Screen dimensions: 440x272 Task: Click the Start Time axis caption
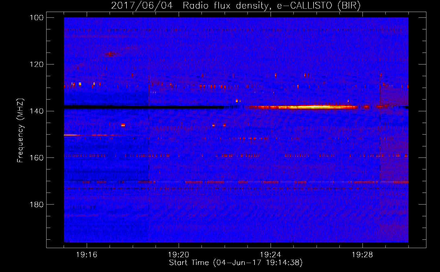tap(236, 263)
